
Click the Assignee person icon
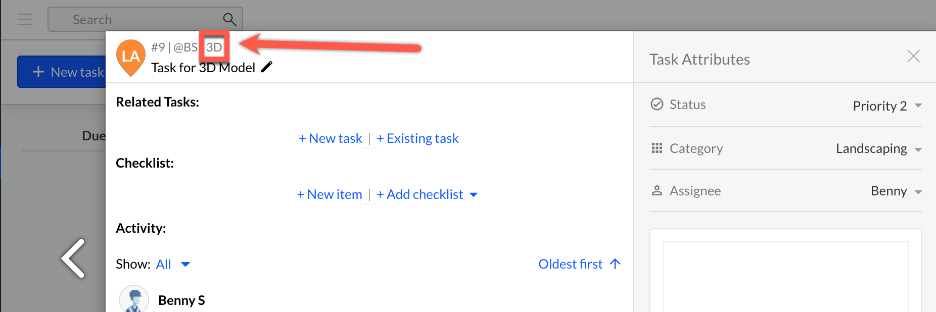pos(657,191)
